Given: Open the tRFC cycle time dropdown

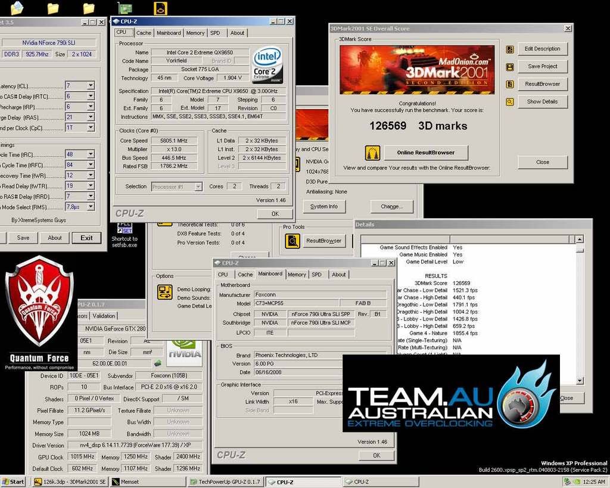Looking at the screenshot, I should click(x=91, y=165).
